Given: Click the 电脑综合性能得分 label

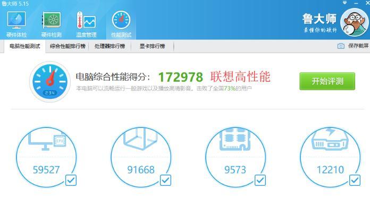Looking at the screenshot, I should coord(113,77).
